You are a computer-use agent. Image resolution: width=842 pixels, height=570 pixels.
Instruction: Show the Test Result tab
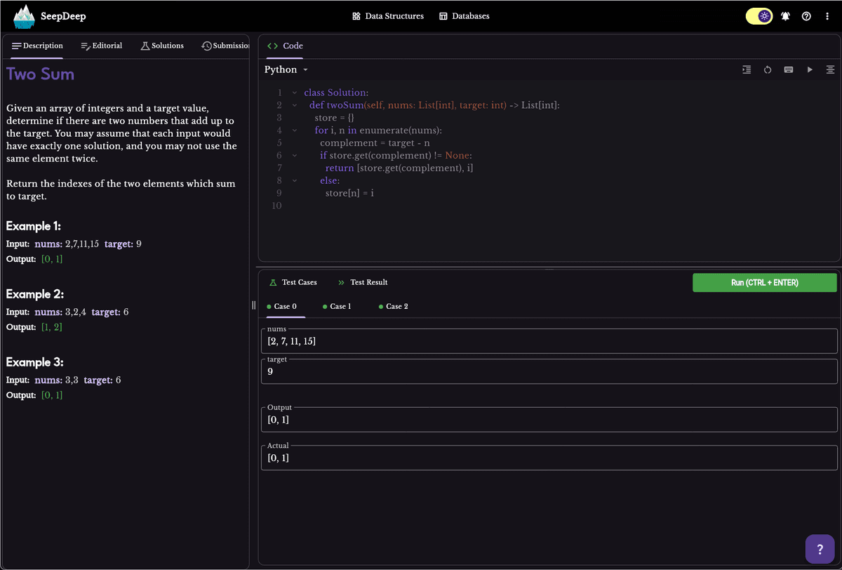click(363, 282)
